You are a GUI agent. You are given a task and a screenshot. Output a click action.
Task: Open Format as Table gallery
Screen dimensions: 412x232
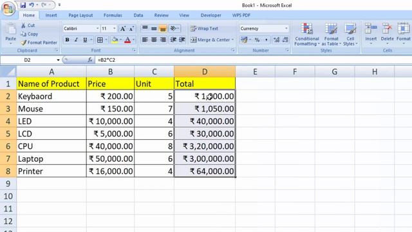(331, 34)
